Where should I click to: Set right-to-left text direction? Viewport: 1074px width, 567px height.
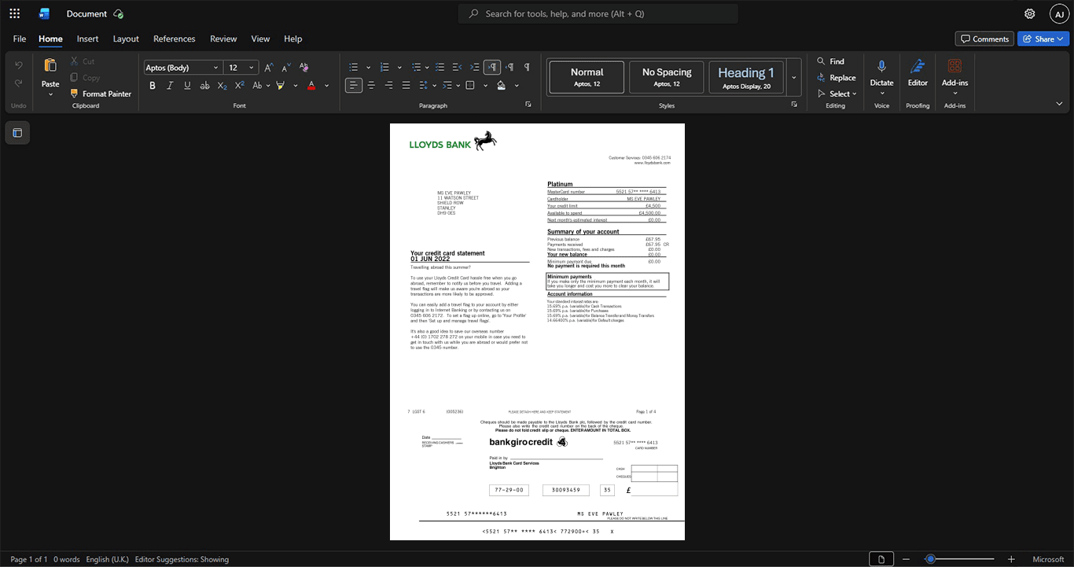tap(509, 68)
